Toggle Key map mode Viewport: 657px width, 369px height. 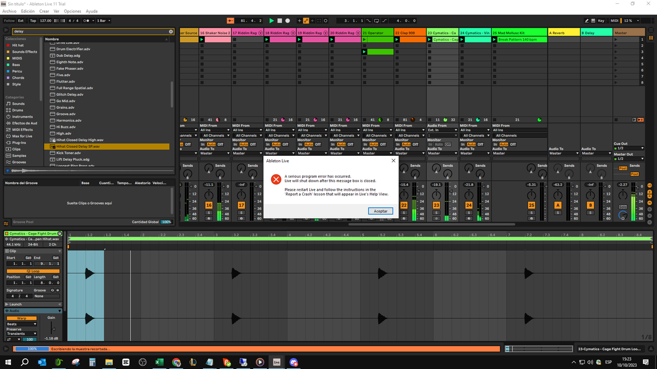601,21
